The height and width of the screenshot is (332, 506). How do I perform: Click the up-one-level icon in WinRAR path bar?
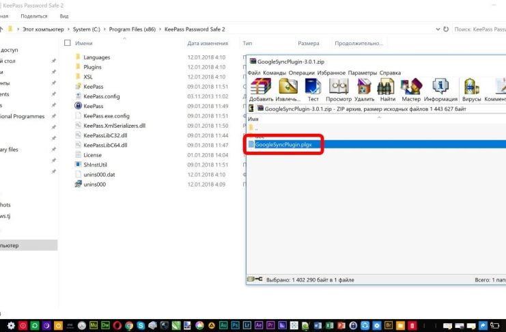point(251,109)
